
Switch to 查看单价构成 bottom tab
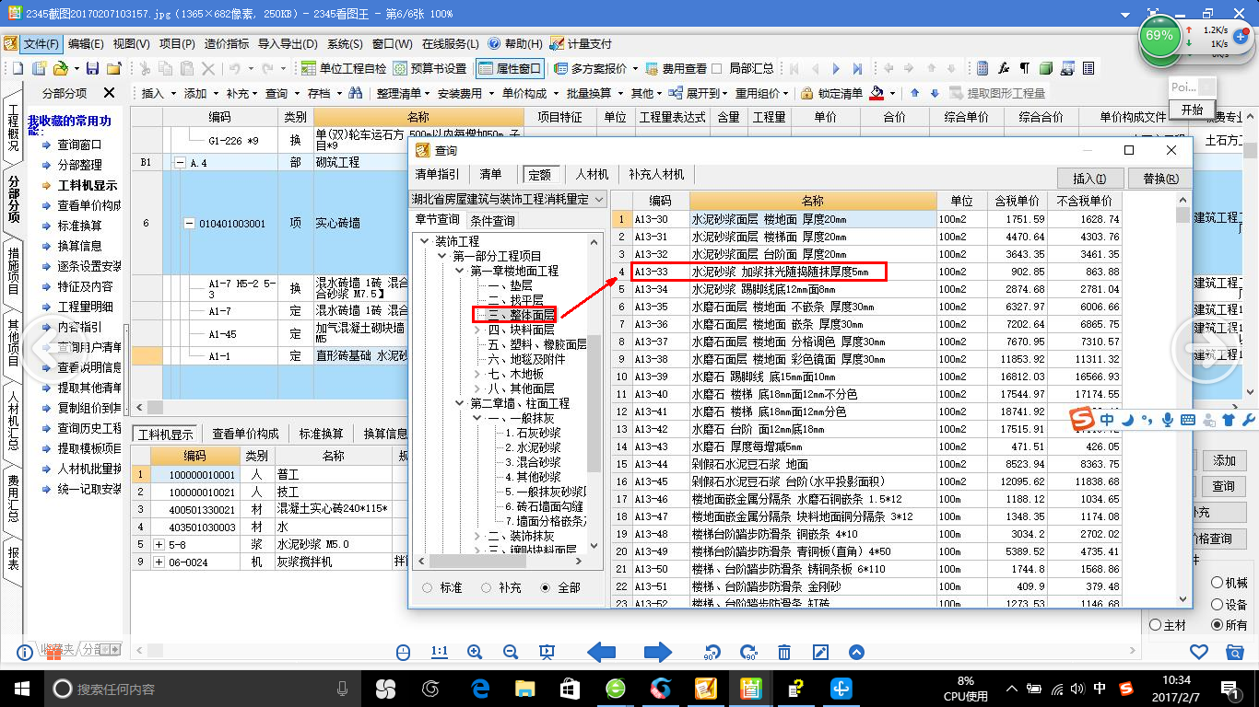click(245, 435)
